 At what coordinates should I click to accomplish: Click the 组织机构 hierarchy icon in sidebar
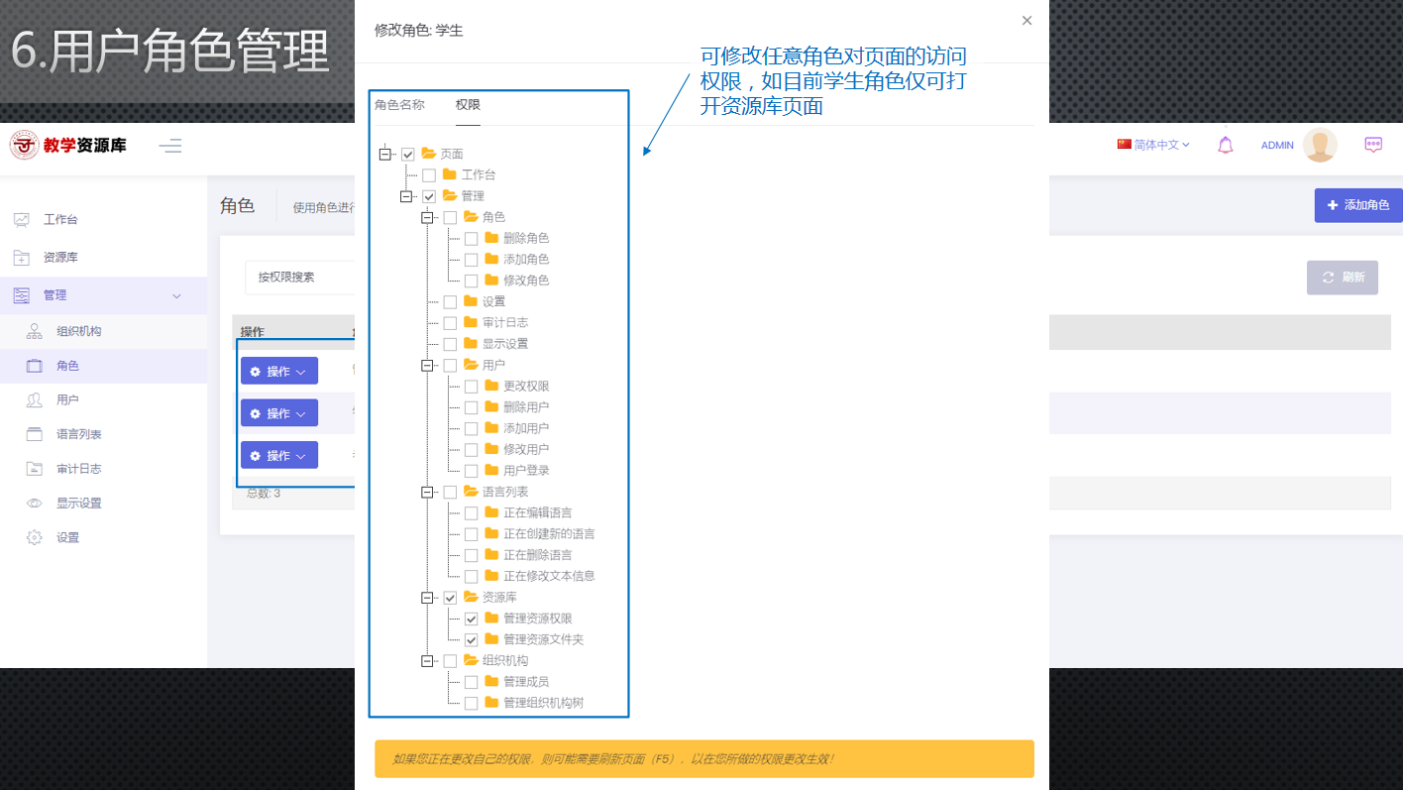tap(35, 331)
